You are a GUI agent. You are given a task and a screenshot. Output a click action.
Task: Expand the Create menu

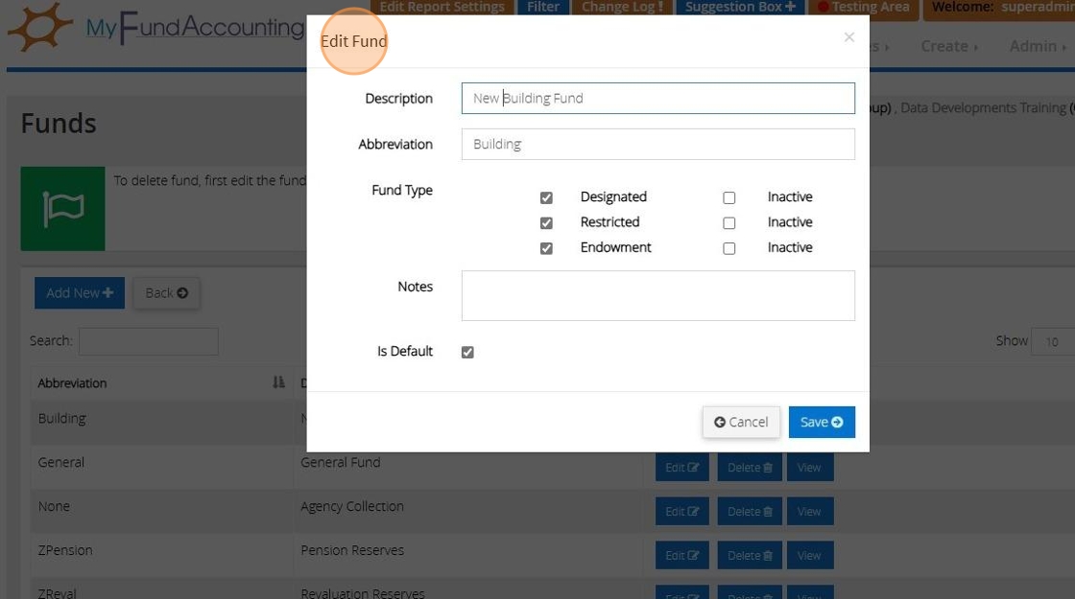click(x=949, y=46)
